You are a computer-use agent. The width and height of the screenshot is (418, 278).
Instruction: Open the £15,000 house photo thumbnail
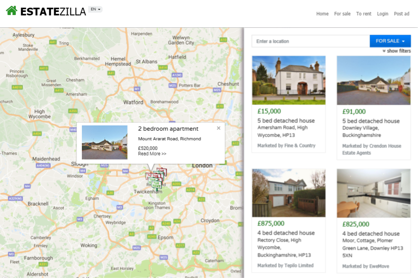click(x=289, y=80)
